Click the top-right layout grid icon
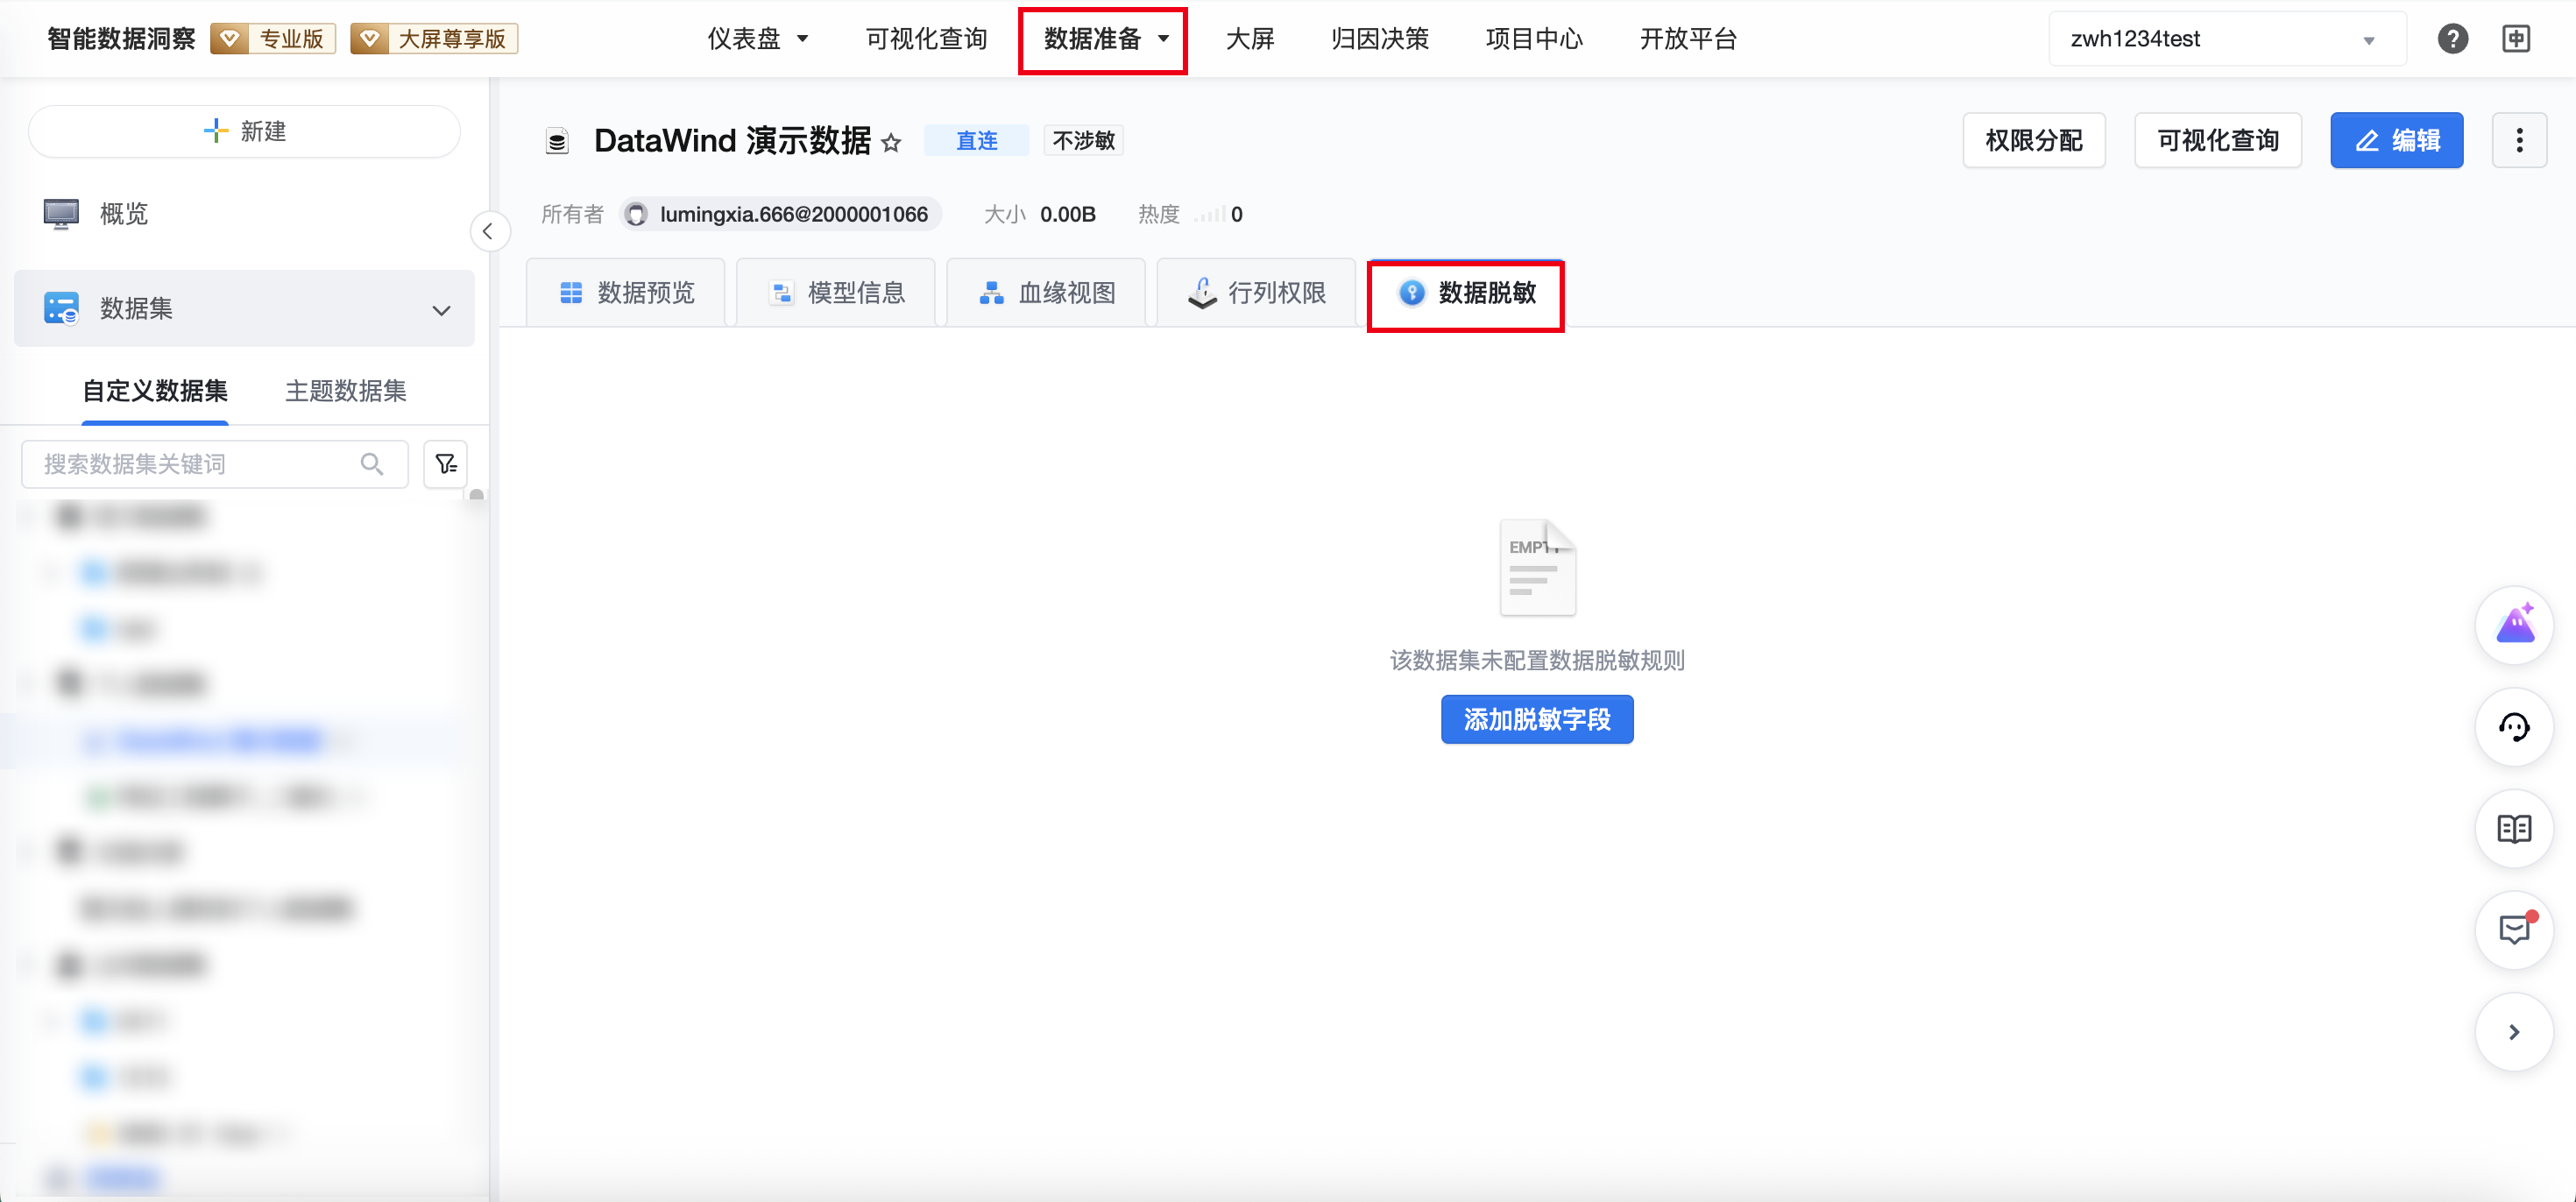 tap(2516, 39)
